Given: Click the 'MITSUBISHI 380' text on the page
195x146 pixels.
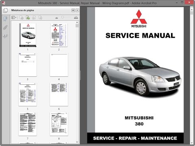Looking at the screenshot, I should click(139, 121).
